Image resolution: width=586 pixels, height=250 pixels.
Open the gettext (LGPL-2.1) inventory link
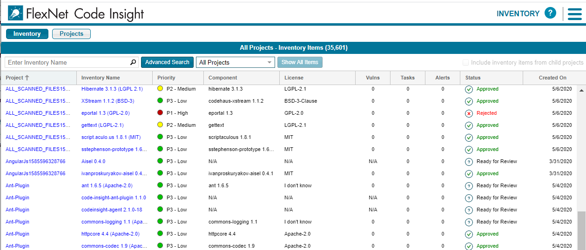pyautogui.click(x=102, y=125)
